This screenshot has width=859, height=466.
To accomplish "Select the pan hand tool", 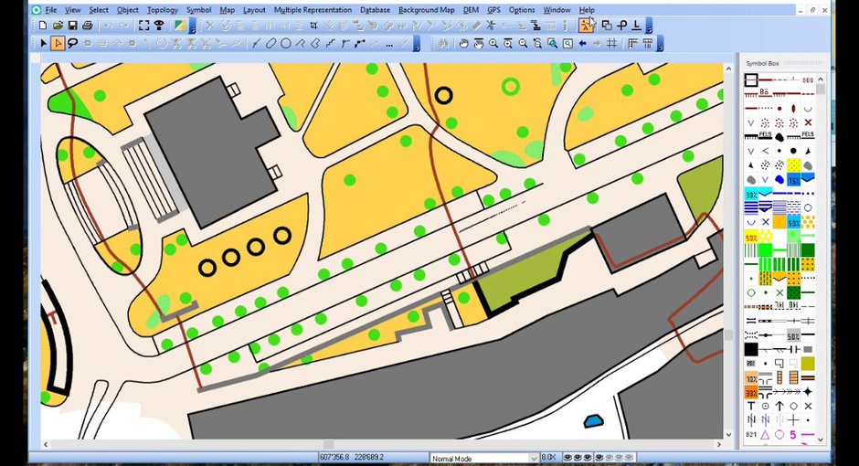I will (x=464, y=43).
